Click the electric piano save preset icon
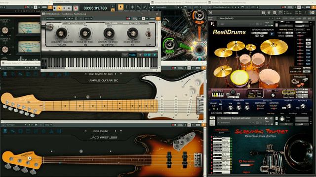Image resolution: width=316 pixels, height=177 pixels. click(x=76, y=19)
